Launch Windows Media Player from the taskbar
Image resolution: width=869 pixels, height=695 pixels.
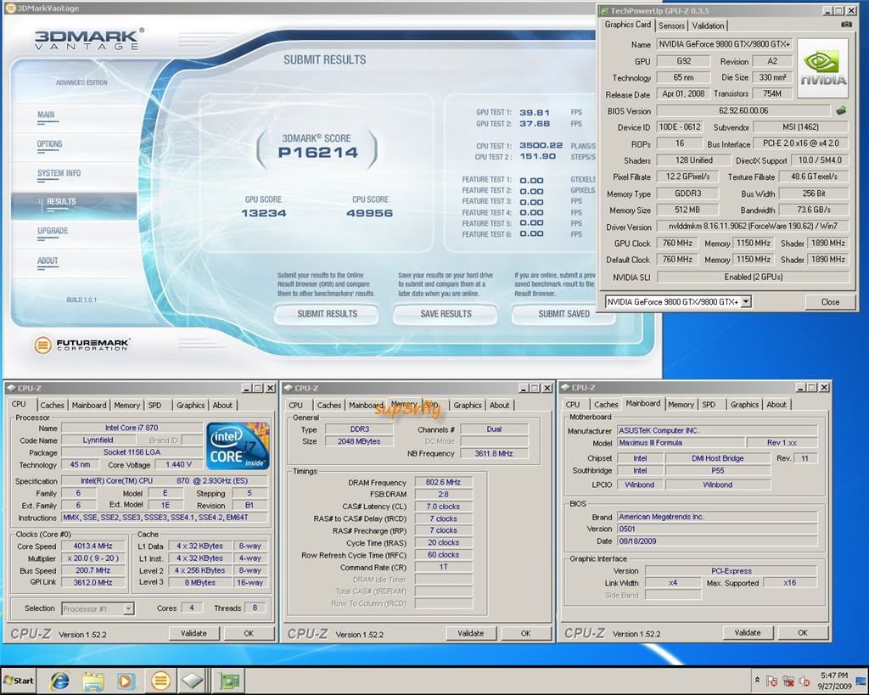click(126, 681)
